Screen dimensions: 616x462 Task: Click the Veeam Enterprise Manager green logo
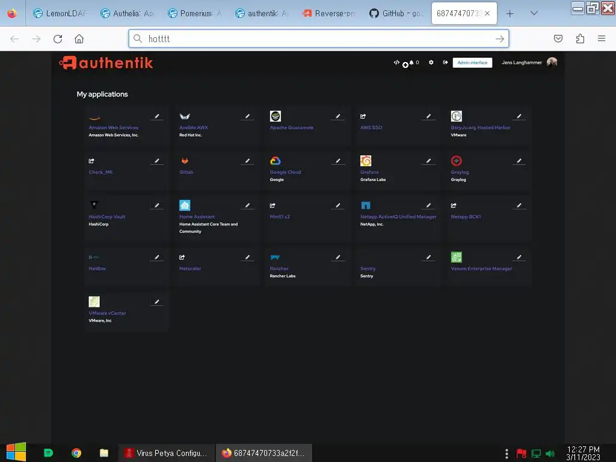[x=456, y=257]
